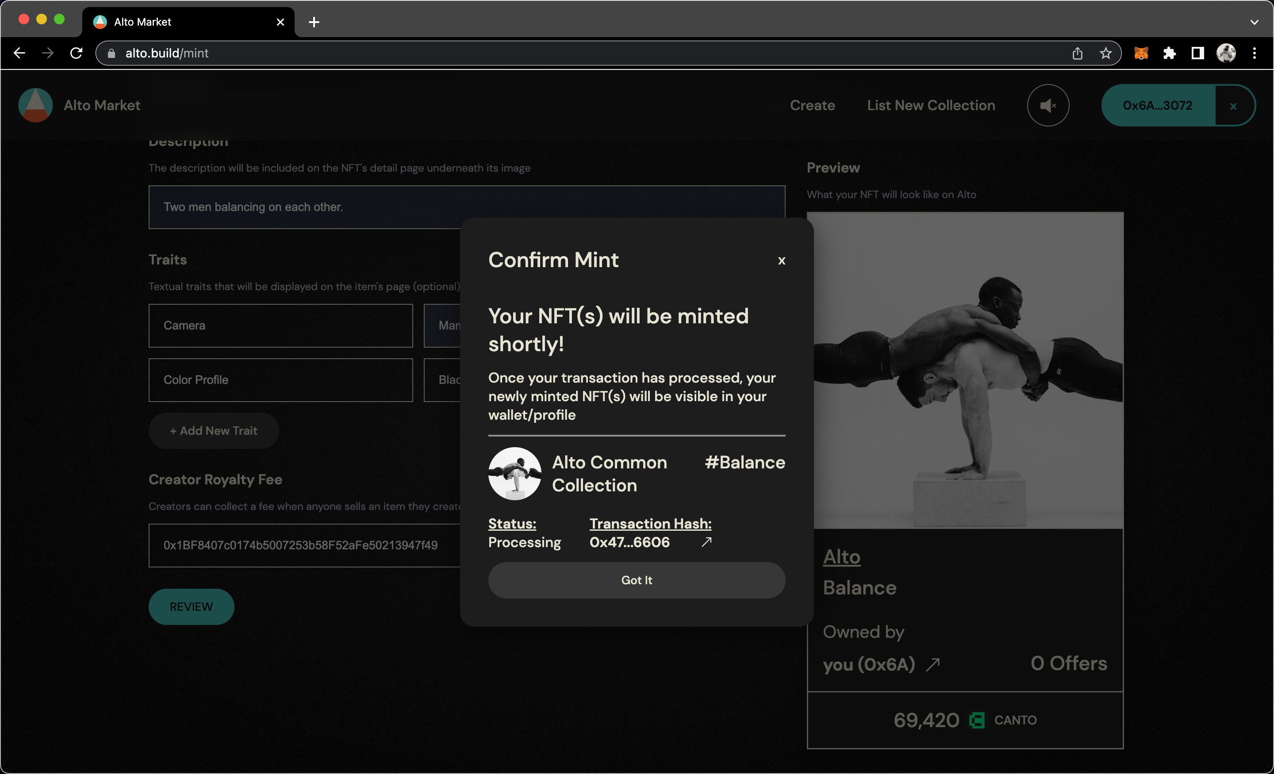
Task: Open transaction hash external link arrow
Action: (706, 542)
